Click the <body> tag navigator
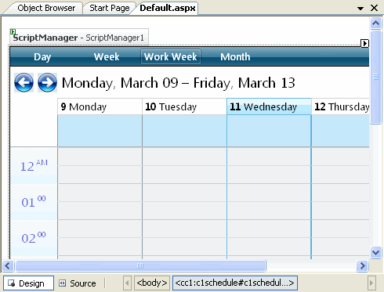Image resolution: width=384 pixels, height=292 pixels. [152, 283]
